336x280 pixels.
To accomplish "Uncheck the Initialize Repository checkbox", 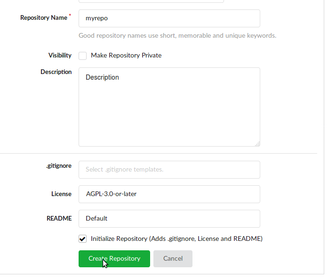I will pos(82,239).
